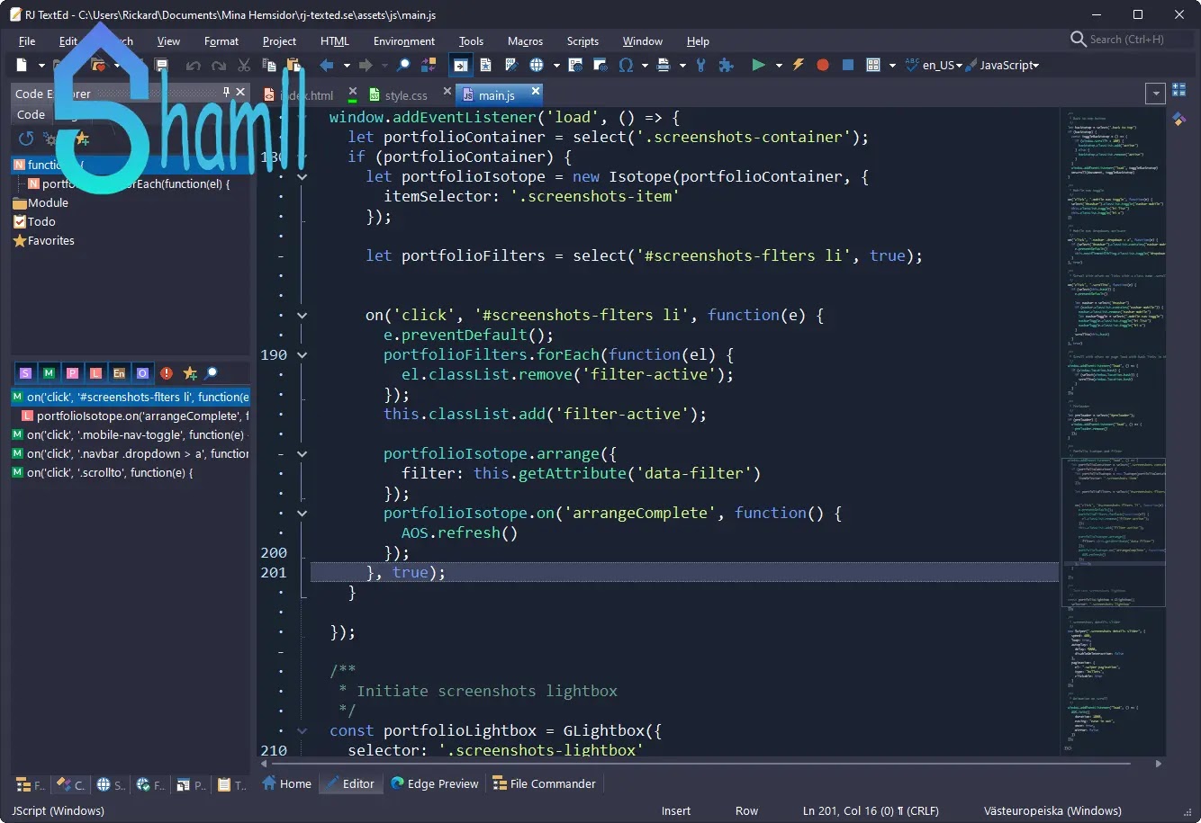Toggle the purple S filter button

[x=25, y=373]
